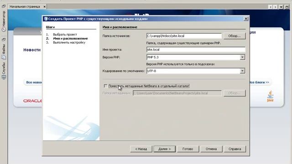Switch to the Start Page tab

25,7
